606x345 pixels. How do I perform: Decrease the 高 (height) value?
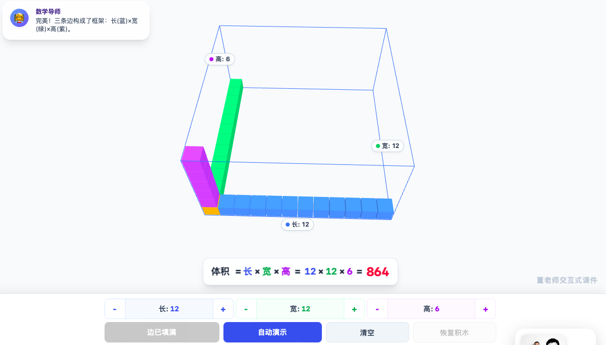click(377, 309)
